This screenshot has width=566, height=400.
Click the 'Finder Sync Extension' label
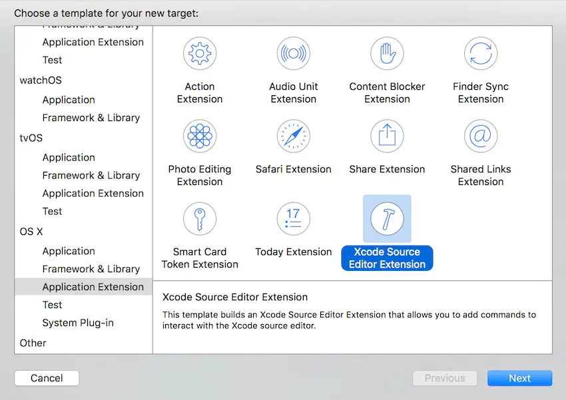pos(481,93)
